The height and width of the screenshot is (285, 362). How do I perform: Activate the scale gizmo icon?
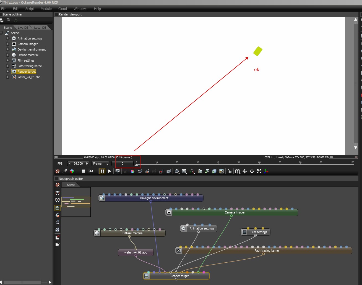(259, 171)
